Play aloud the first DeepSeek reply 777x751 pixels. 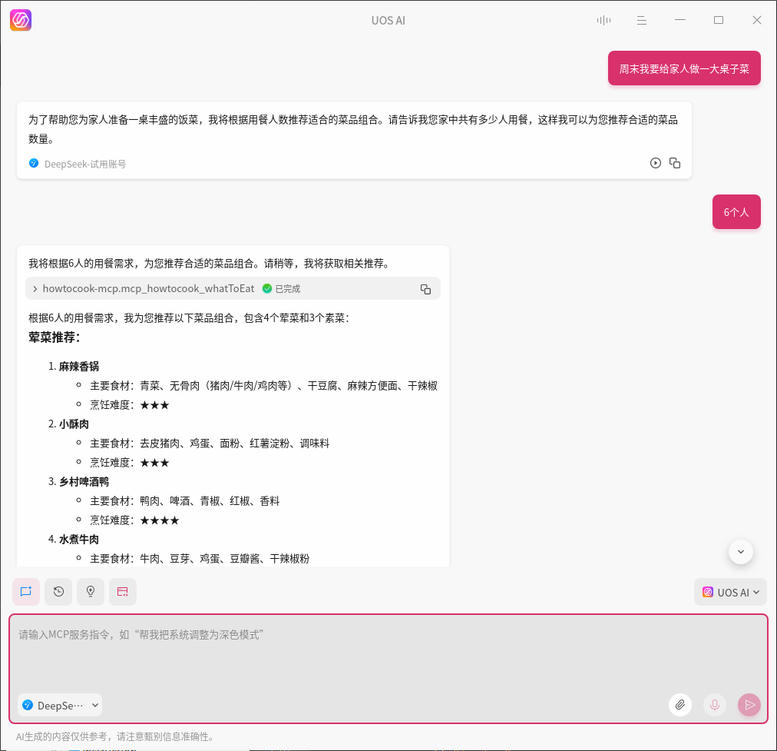(656, 163)
